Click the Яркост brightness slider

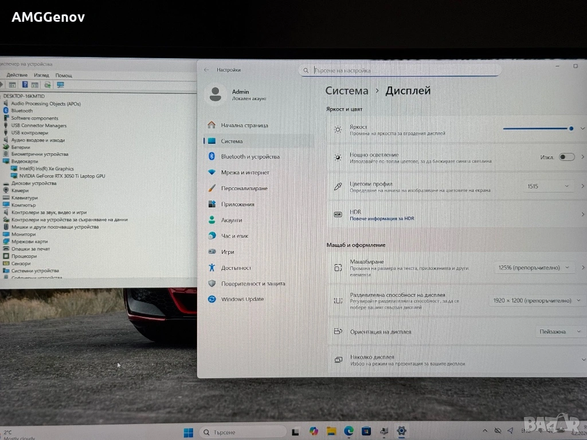537,129
